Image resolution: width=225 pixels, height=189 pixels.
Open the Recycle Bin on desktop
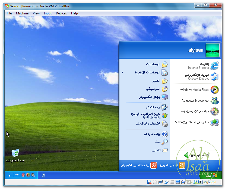pos(15,154)
